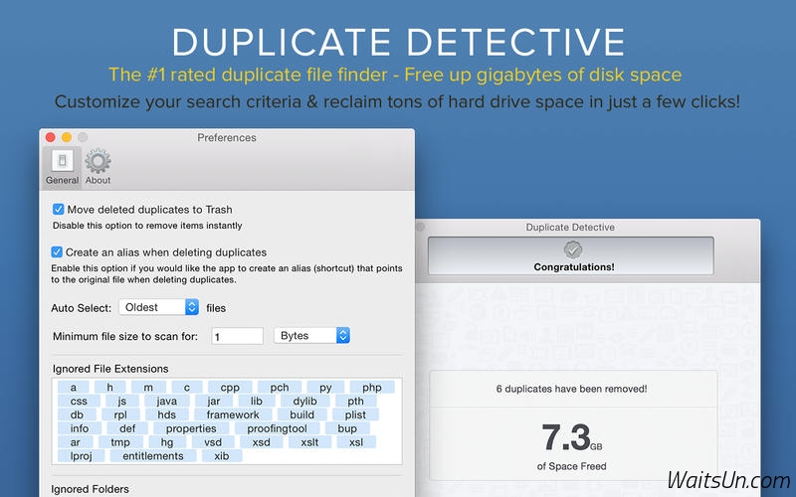
Task: Select the 'pch' extension token
Action: pos(280,388)
